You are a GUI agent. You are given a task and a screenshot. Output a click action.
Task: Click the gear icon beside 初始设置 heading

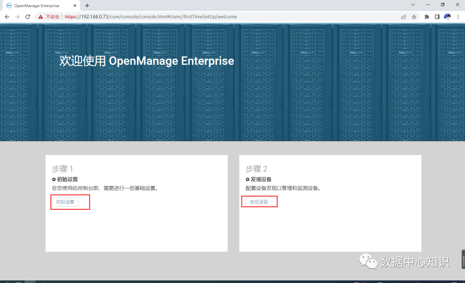[x=54, y=180]
